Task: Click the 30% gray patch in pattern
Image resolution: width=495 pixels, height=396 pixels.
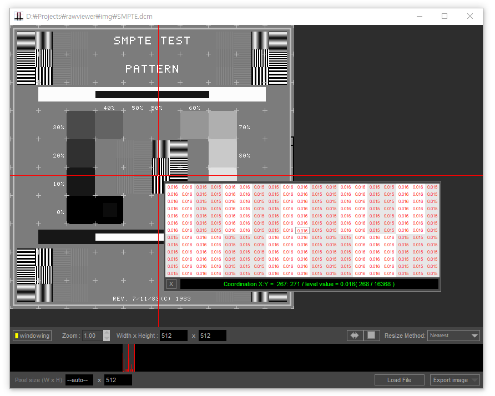Action: [x=80, y=125]
